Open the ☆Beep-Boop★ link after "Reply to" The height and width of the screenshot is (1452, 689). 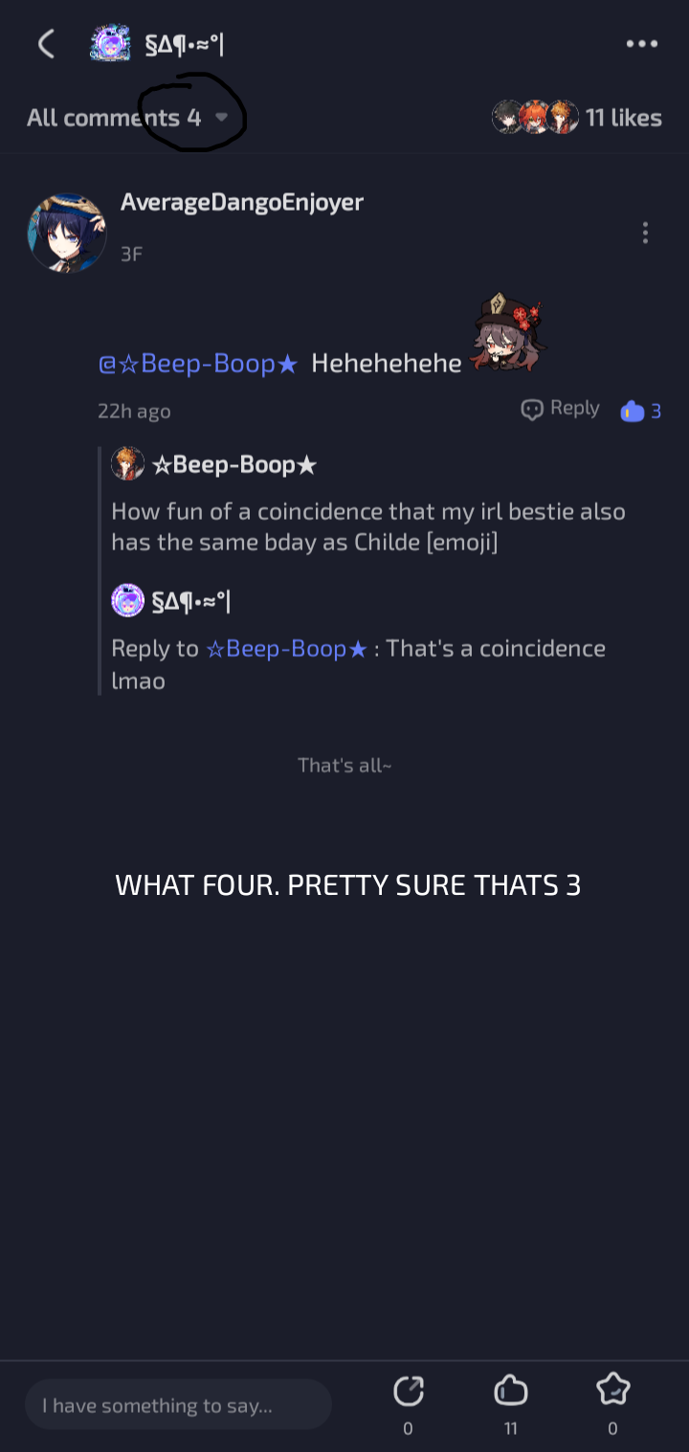tap(286, 649)
